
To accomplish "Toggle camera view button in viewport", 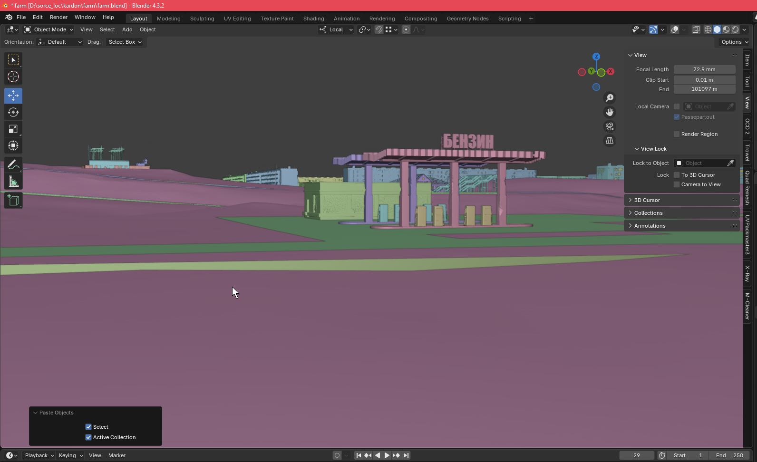I will 609,126.
